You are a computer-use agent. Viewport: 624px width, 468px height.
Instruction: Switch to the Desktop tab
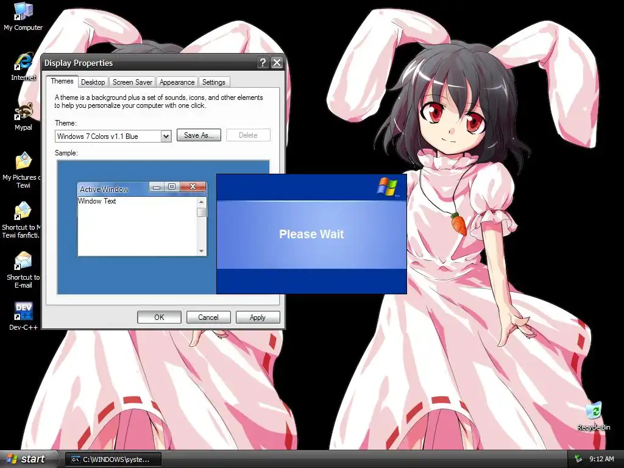pyautogui.click(x=93, y=82)
